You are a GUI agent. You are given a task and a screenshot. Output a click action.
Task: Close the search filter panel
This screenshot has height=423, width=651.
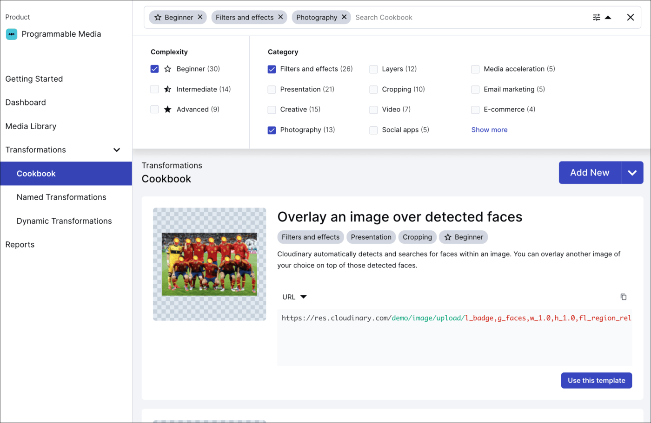tap(630, 17)
